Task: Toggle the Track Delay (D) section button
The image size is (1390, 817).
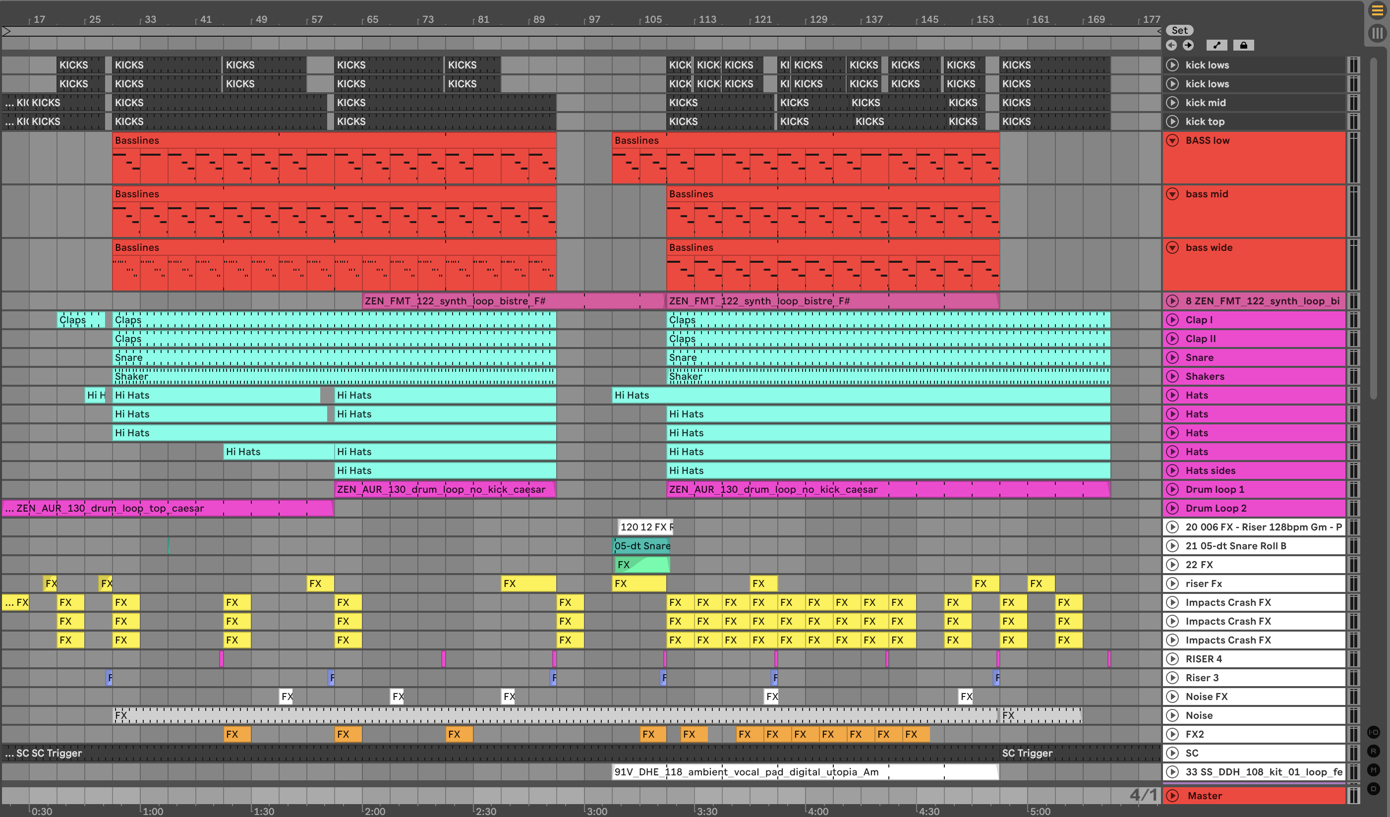Action: [1374, 789]
